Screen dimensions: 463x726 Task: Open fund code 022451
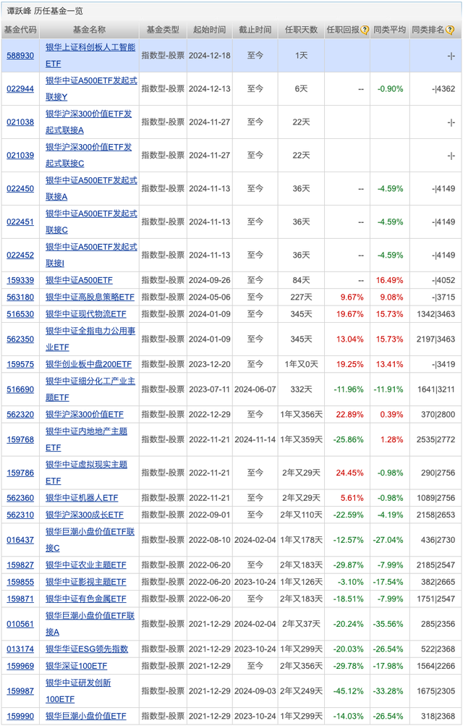point(20,222)
